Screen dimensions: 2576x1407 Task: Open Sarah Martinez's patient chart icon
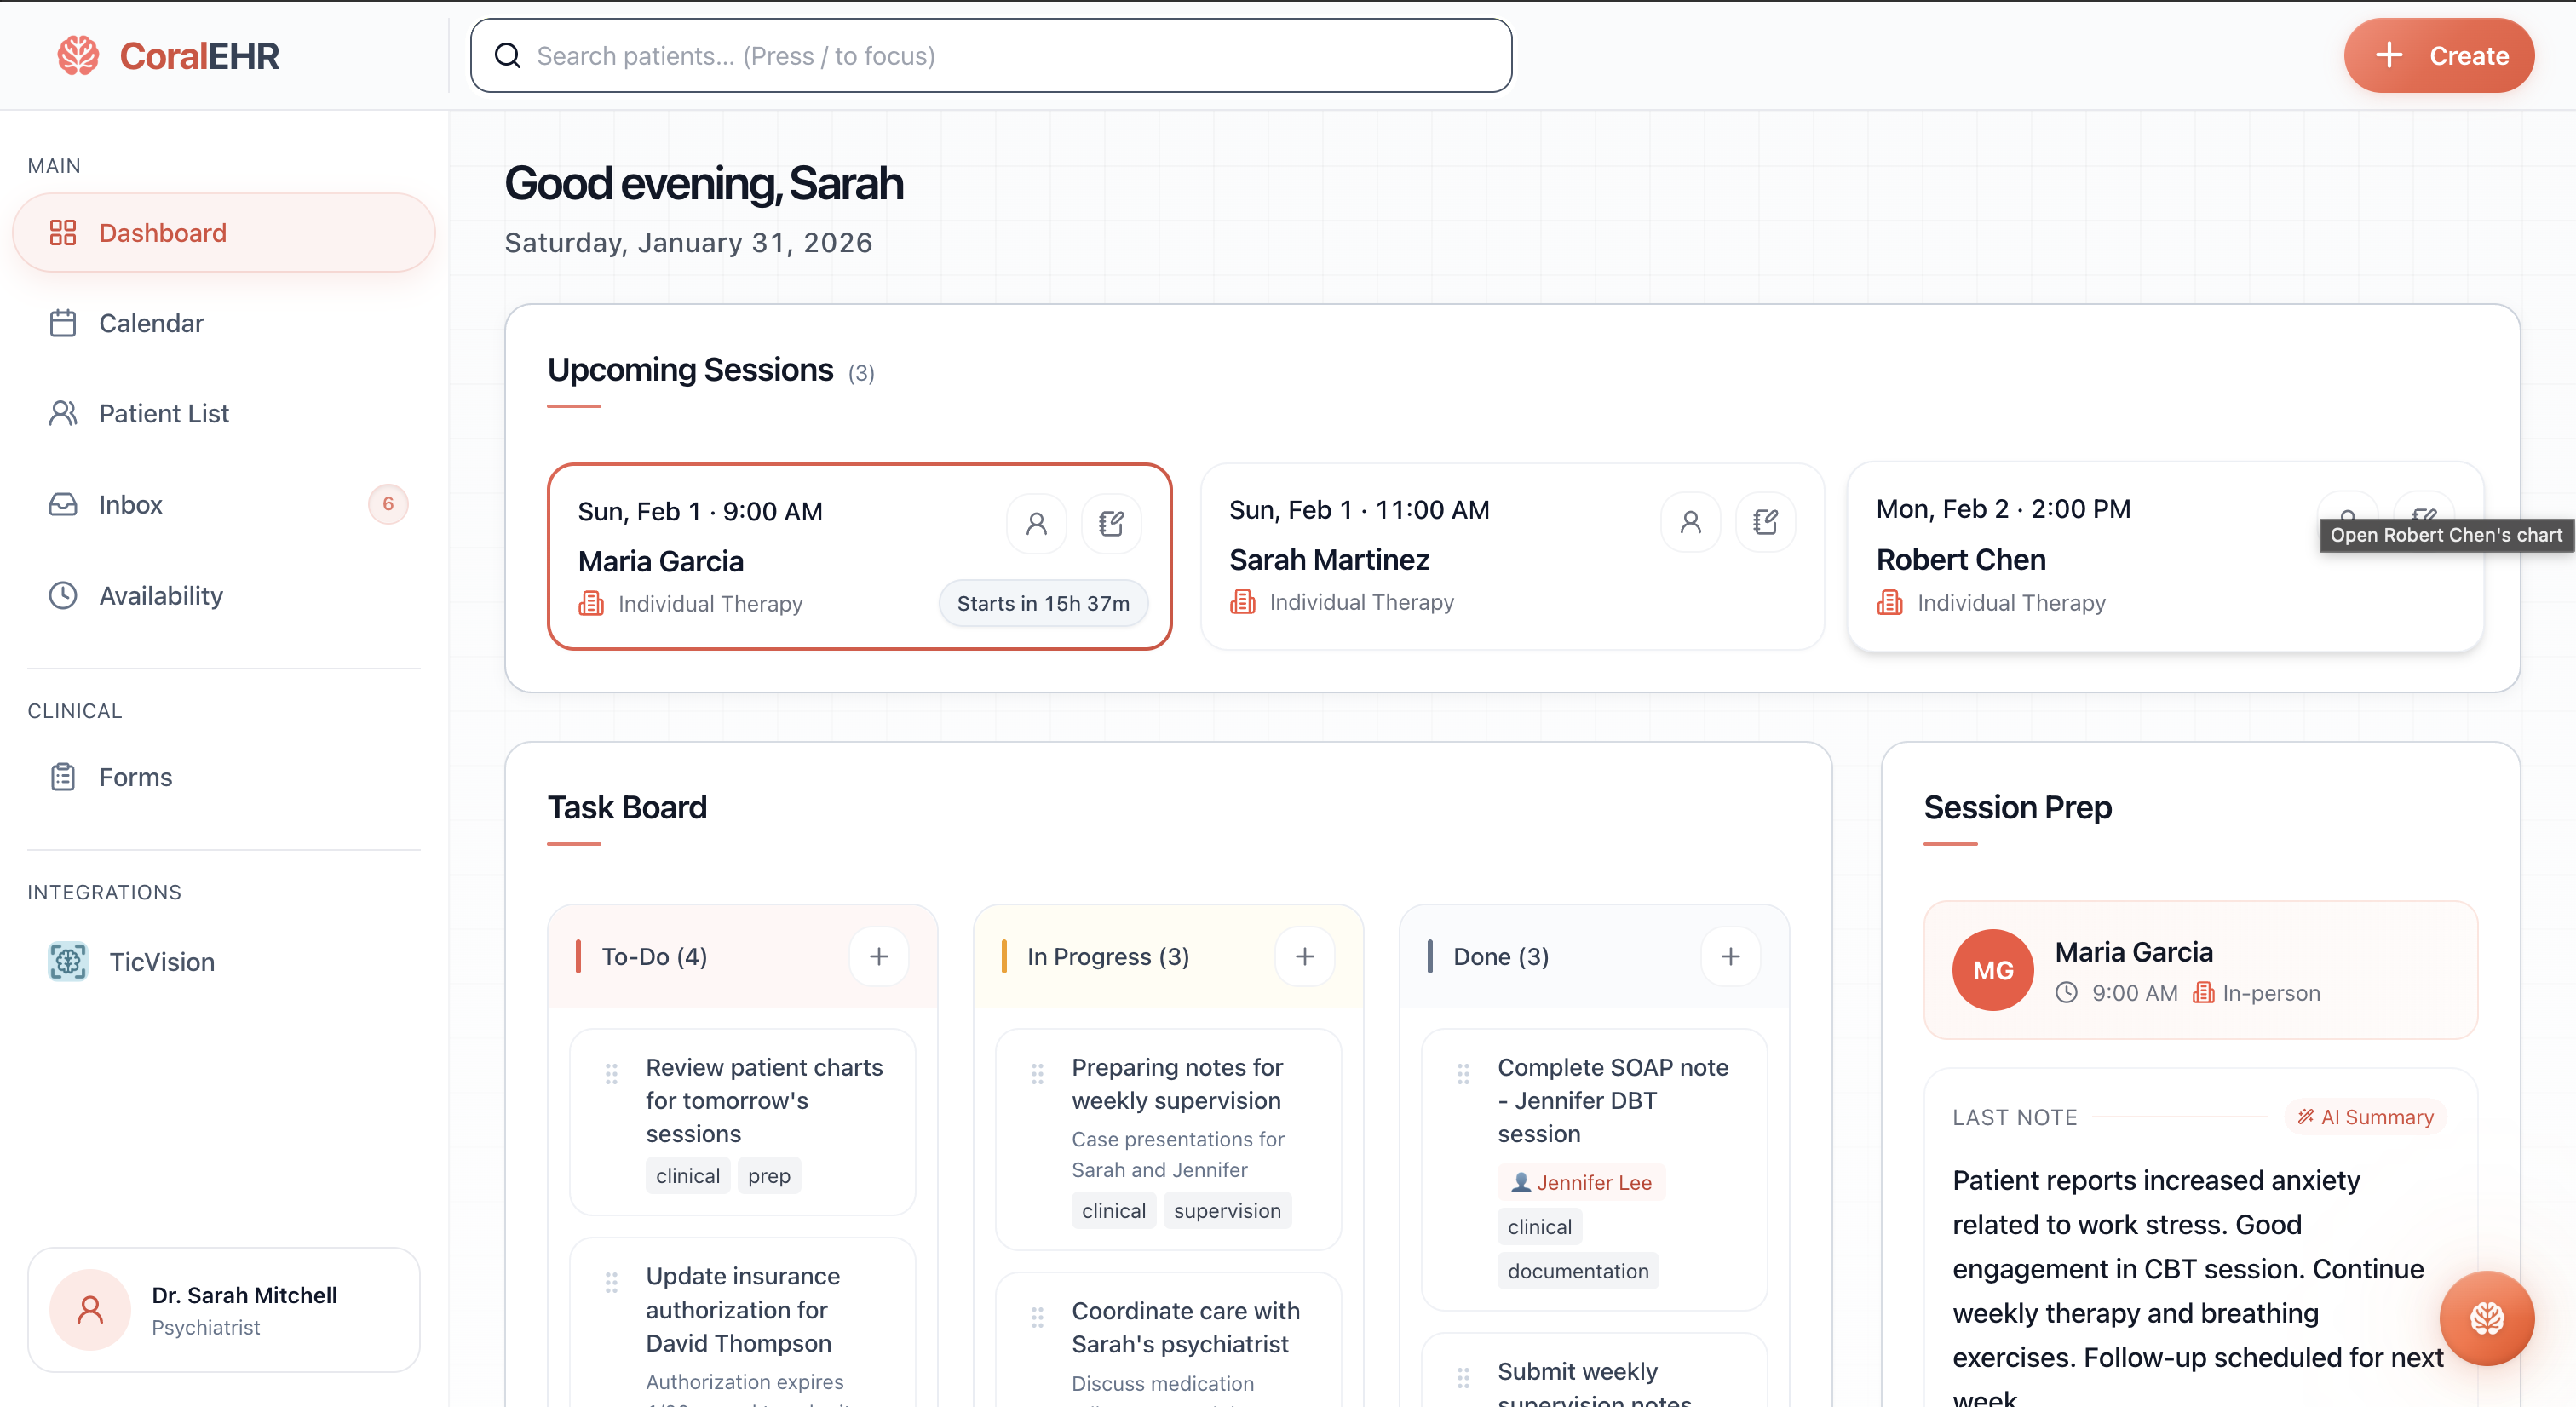click(x=1690, y=522)
